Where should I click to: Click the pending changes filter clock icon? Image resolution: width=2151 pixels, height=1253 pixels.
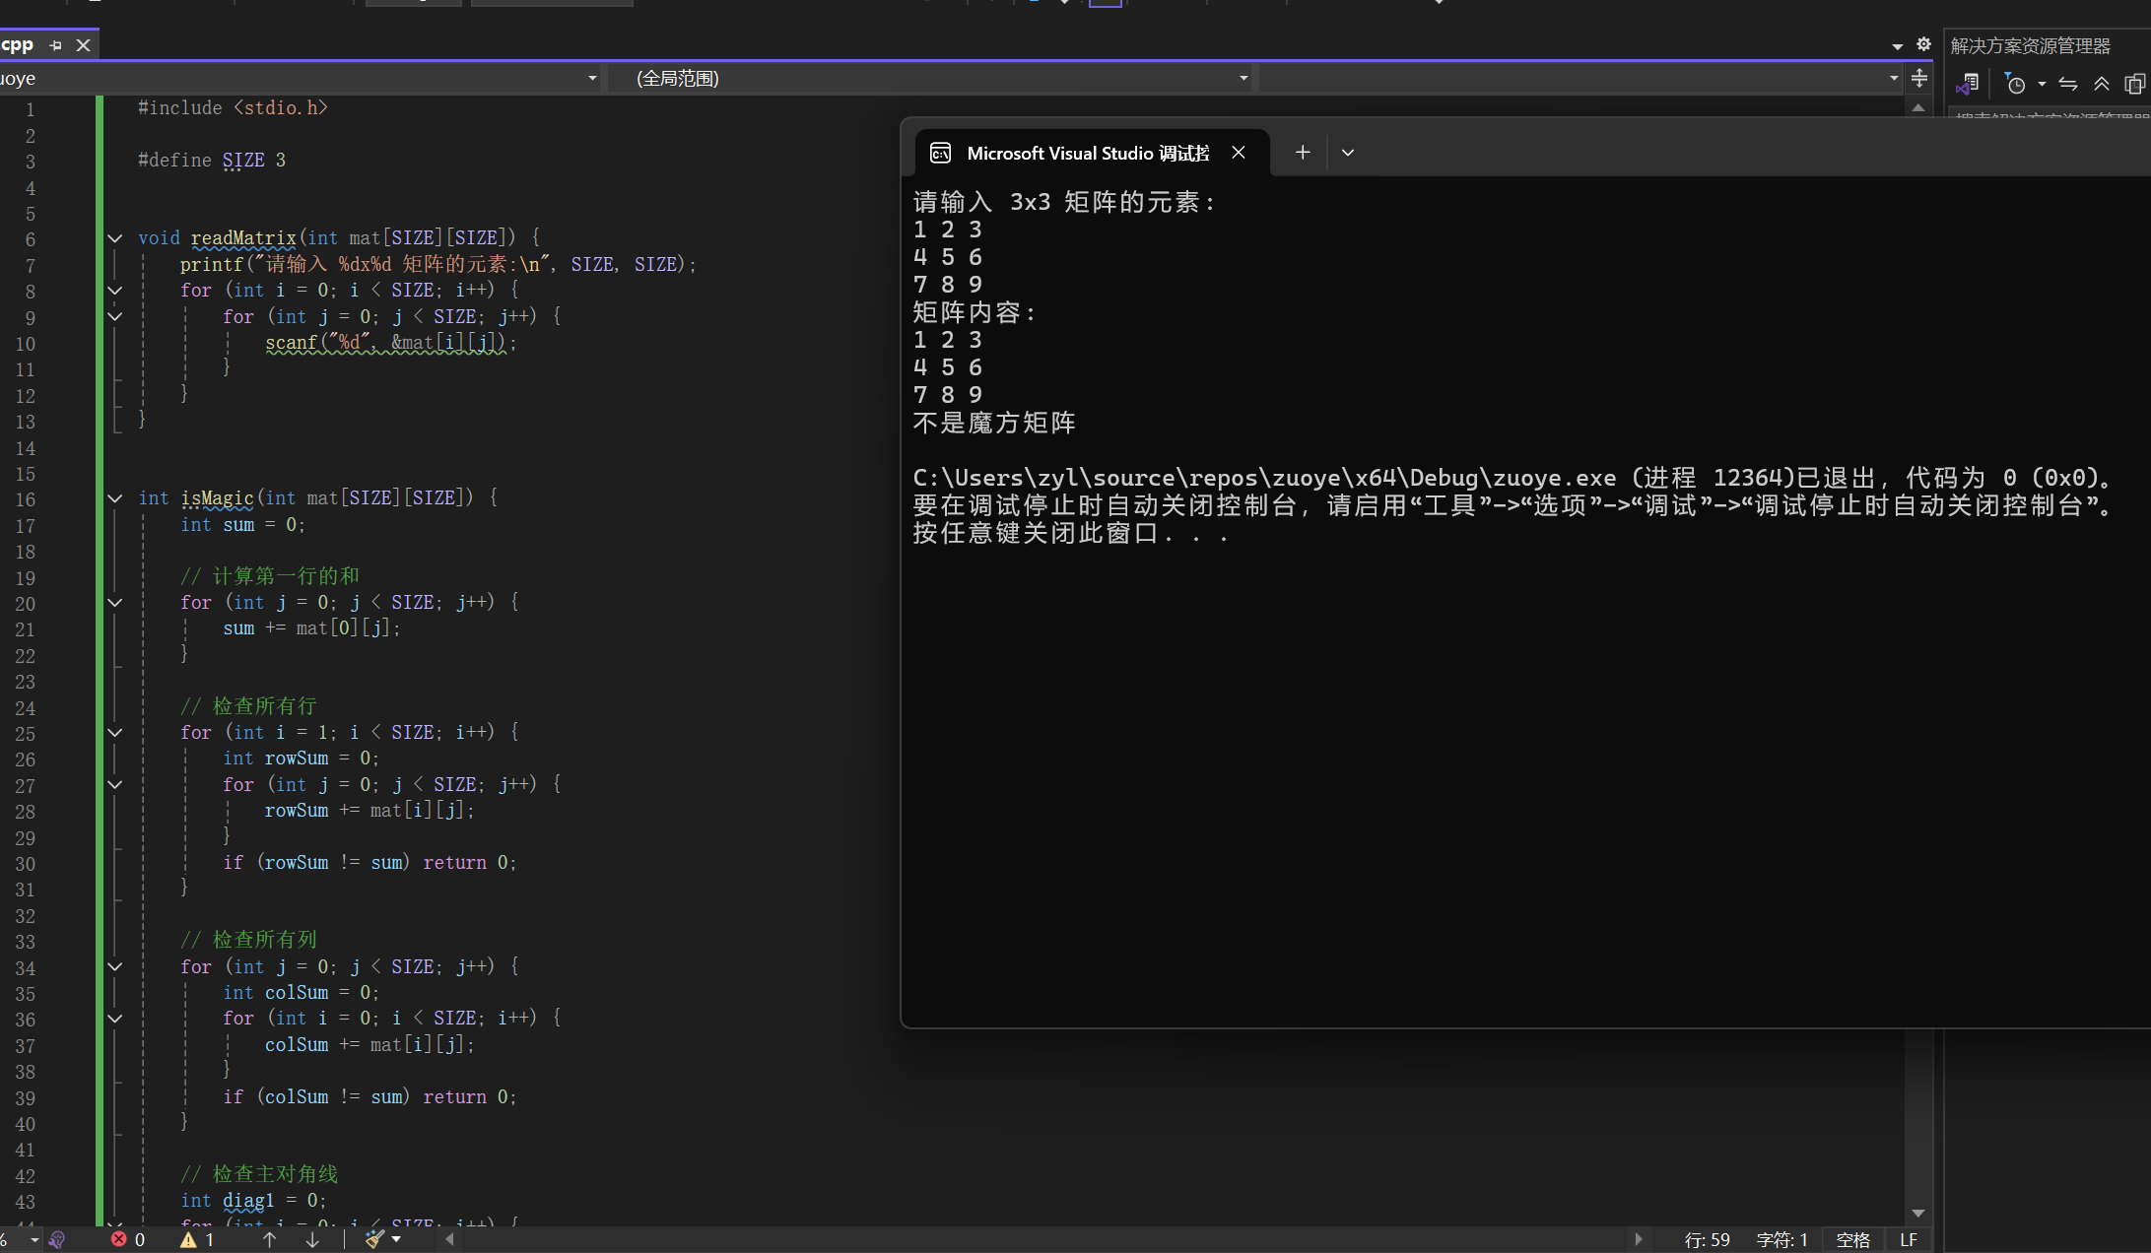2016,85
